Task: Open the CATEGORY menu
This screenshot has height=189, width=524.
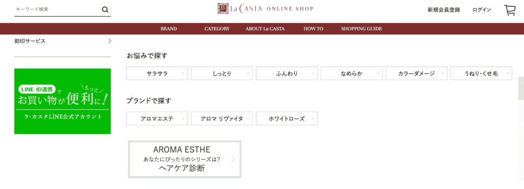Action: point(217,29)
